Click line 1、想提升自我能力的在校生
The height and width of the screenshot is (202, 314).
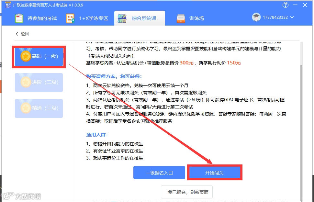tap(115, 144)
